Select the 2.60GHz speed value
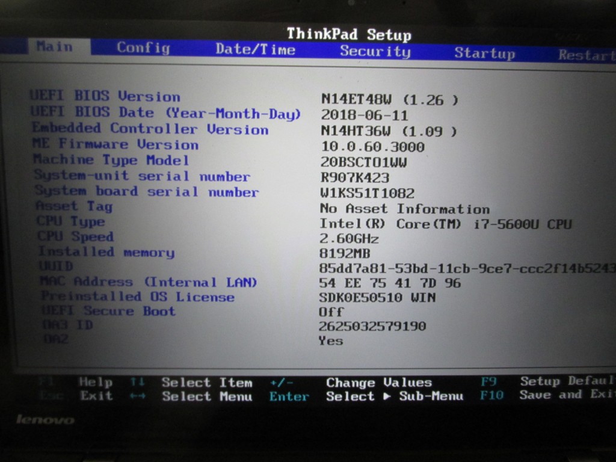Viewport: 616px width, 462px height. tap(349, 238)
